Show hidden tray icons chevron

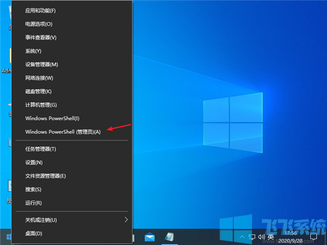point(243,237)
